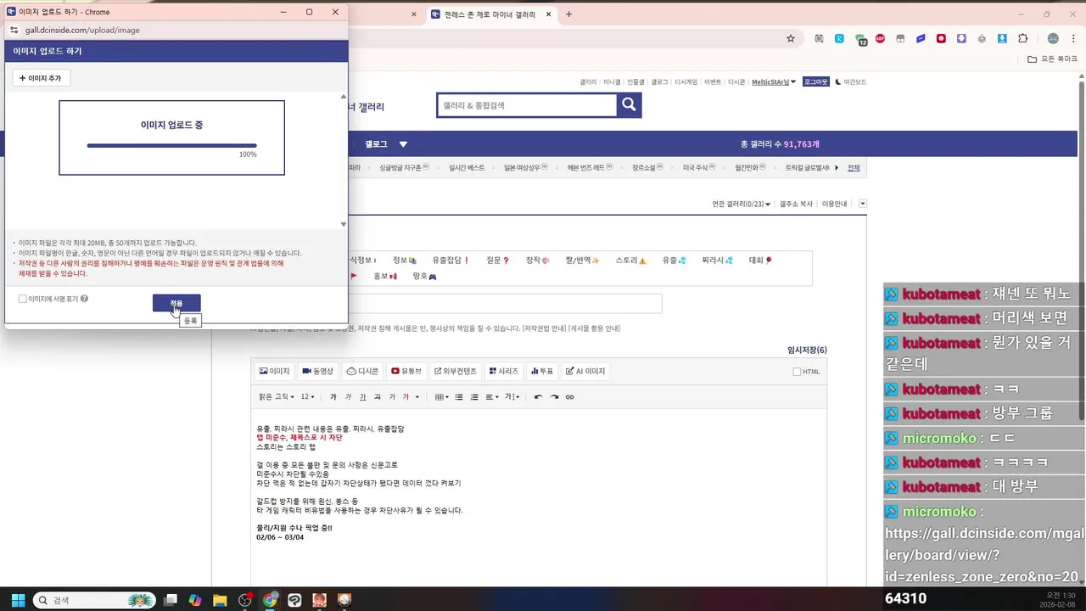Image resolution: width=1086 pixels, height=611 pixels.
Task: Insert image with 이미지 editor button
Action: click(x=274, y=371)
